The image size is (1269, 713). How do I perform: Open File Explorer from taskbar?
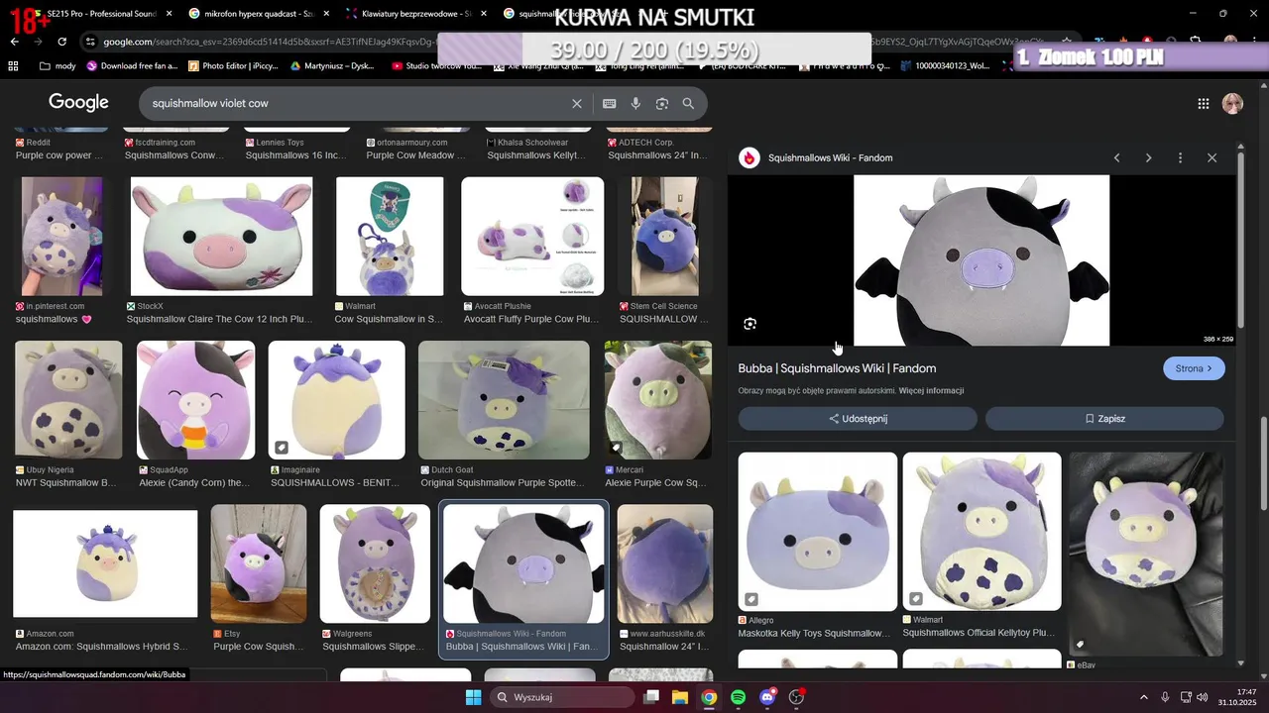click(x=680, y=697)
